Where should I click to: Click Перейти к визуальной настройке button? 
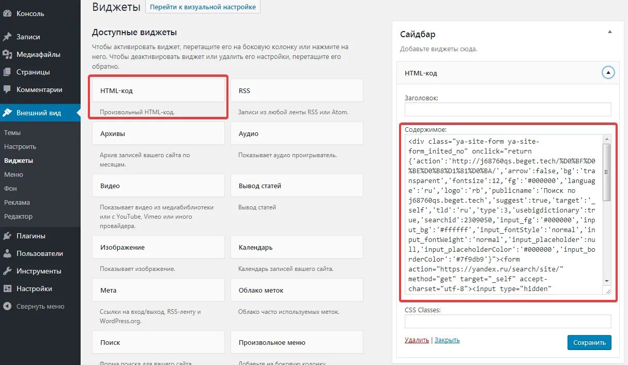(203, 7)
